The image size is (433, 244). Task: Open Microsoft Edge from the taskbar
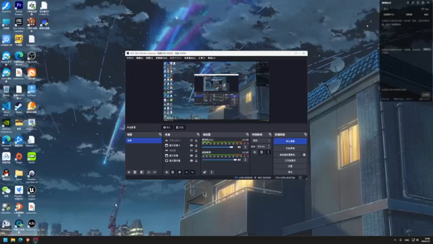(21, 240)
